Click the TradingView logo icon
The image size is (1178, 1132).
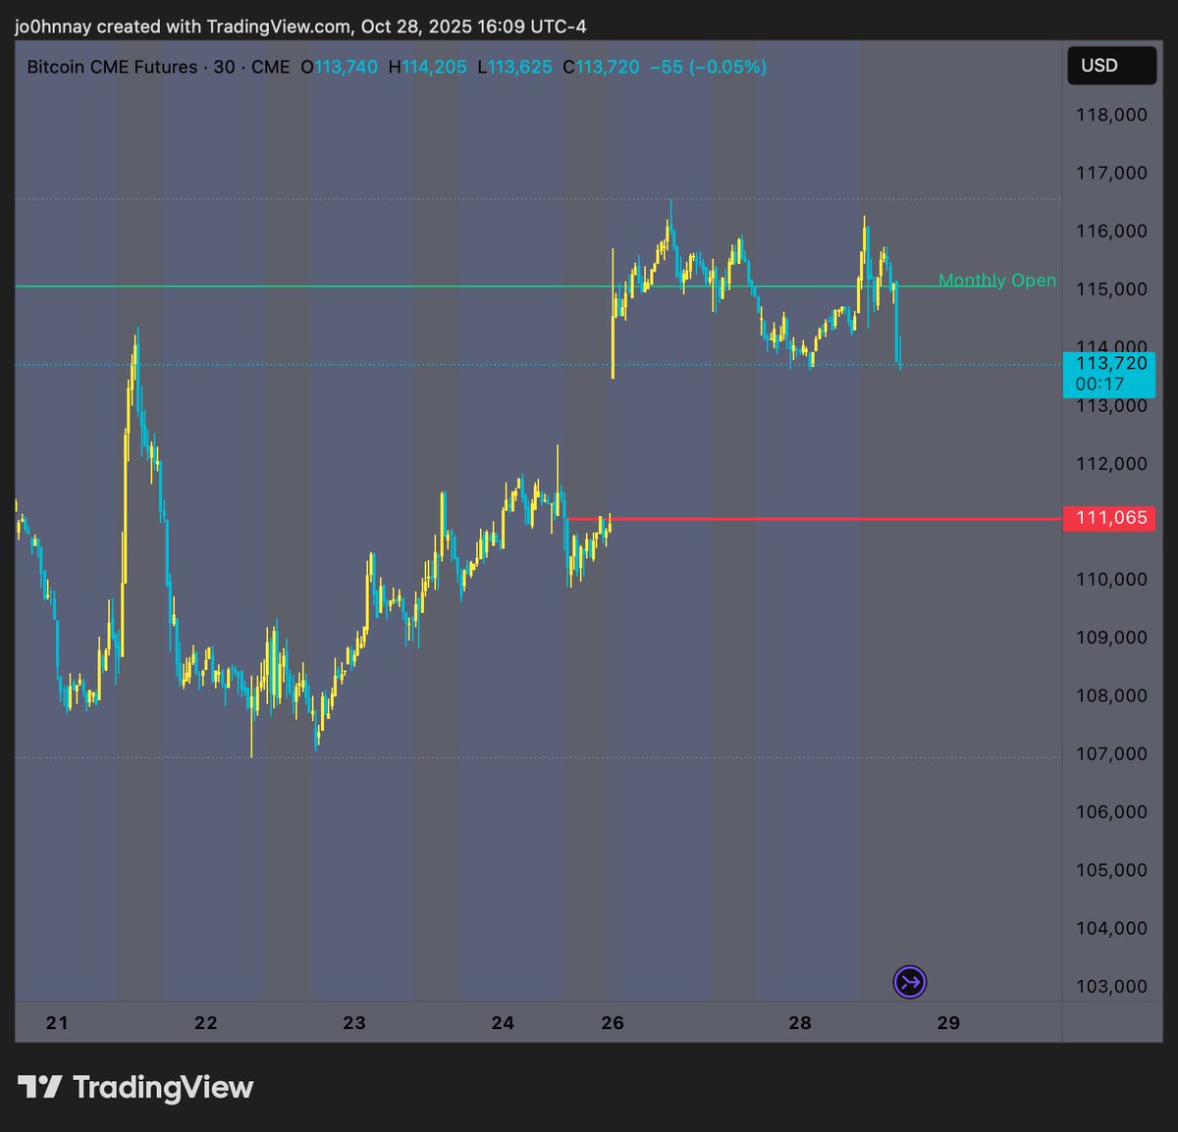[x=40, y=1087]
